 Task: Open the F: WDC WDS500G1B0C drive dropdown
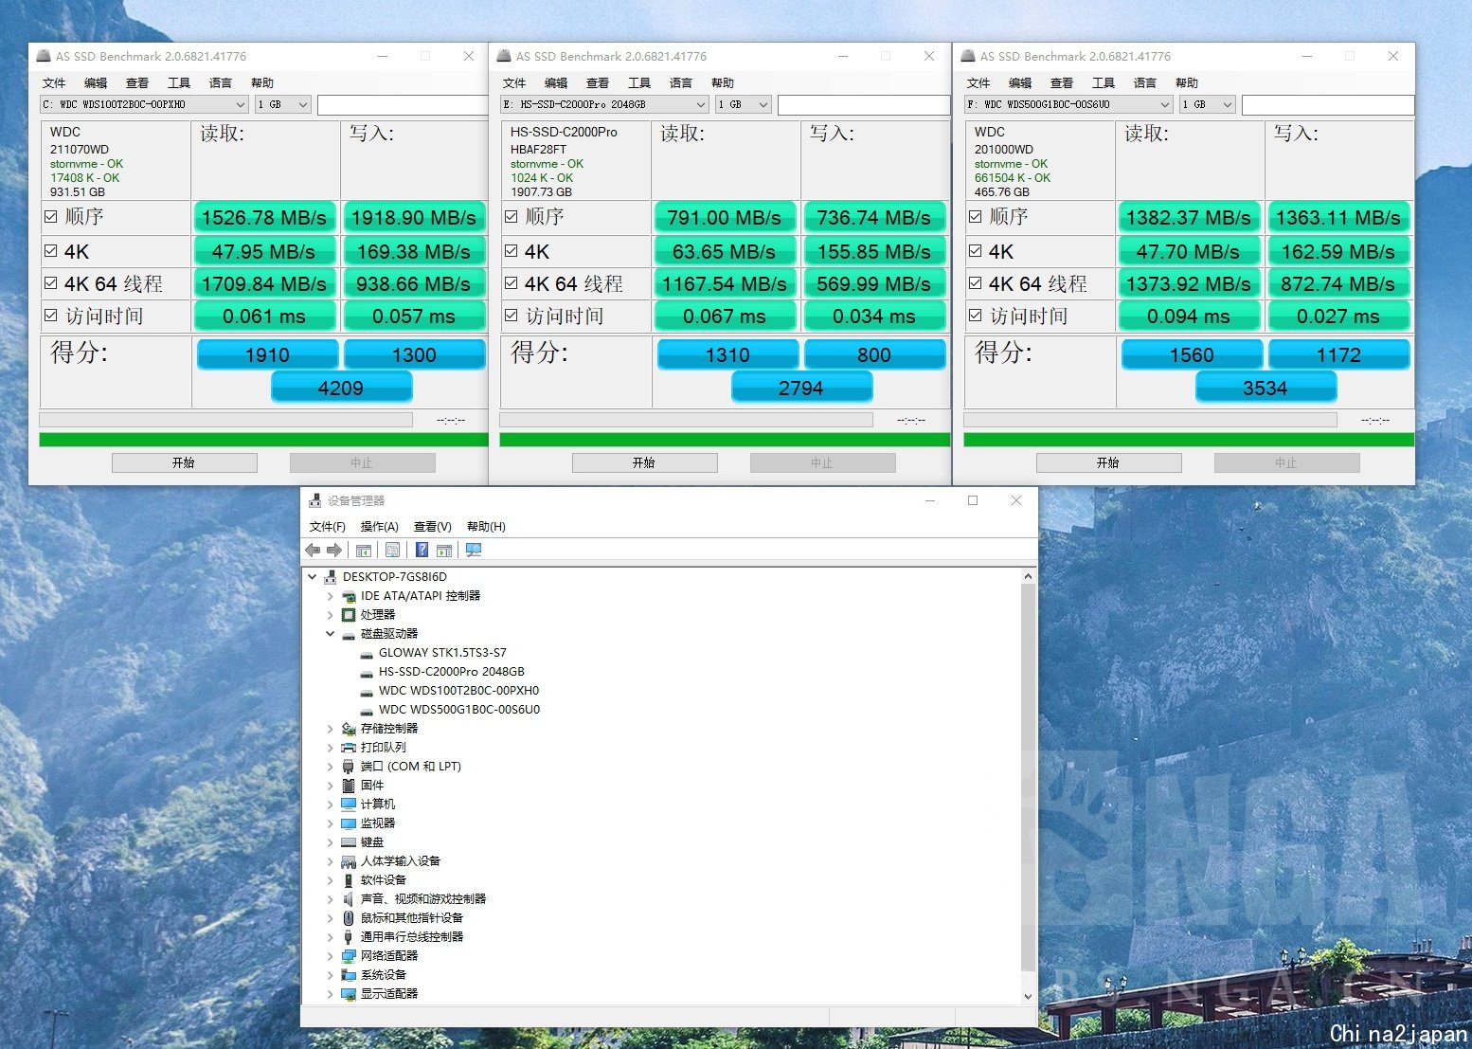click(1068, 104)
